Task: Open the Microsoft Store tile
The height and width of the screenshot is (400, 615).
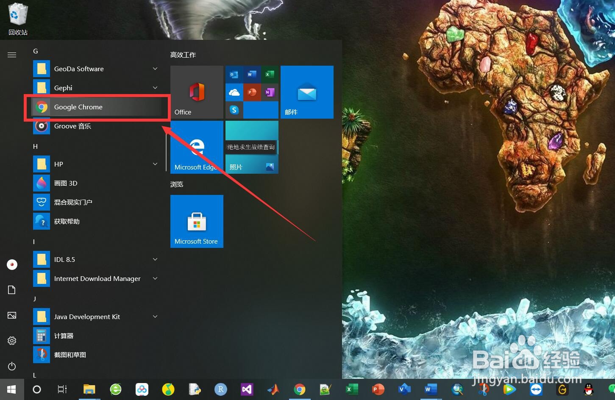Action: pos(197,221)
